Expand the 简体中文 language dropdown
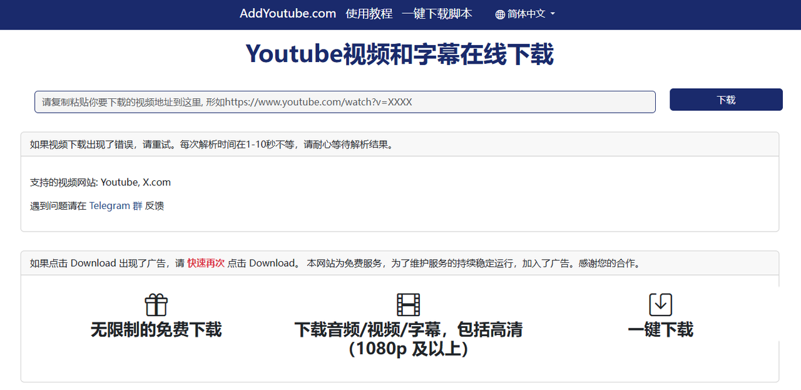Screen dimensions: 801x390 [x=526, y=14]
